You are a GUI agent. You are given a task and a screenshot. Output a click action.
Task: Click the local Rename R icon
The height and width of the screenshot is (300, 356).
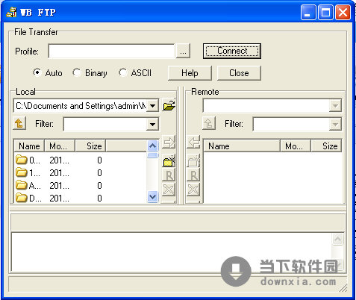pyautogui.click(x=169, y=175)
